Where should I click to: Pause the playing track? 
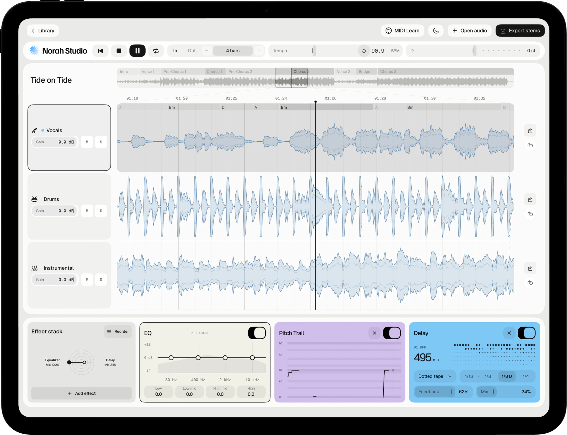tap(137, 51)
